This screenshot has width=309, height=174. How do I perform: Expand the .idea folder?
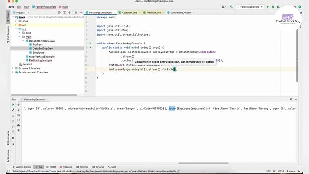pos(16,21)
